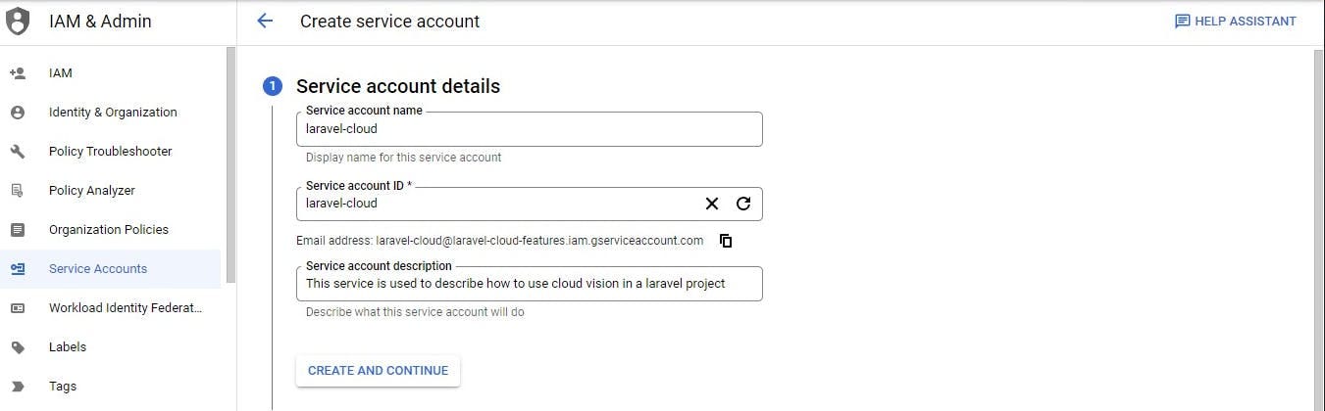Click the email address laravel-cloud@laravel-cloud-features text
This screenshot has height=411, width=1325.
pyautogui.click(x=539, y=241)
